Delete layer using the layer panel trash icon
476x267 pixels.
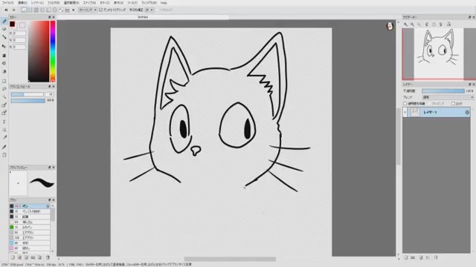click(436, 257)
